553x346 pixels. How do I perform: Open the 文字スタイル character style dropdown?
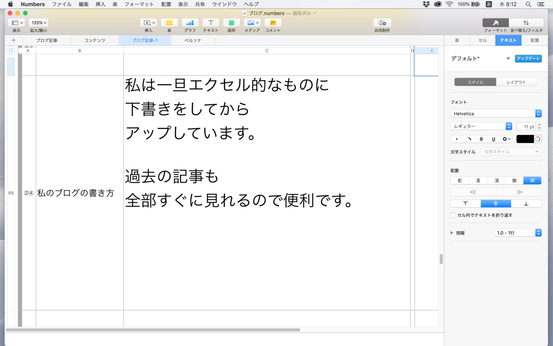tap(511, 152)
